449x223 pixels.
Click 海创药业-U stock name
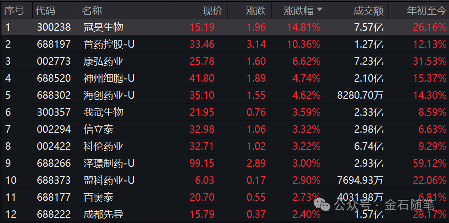pos(109,95)
